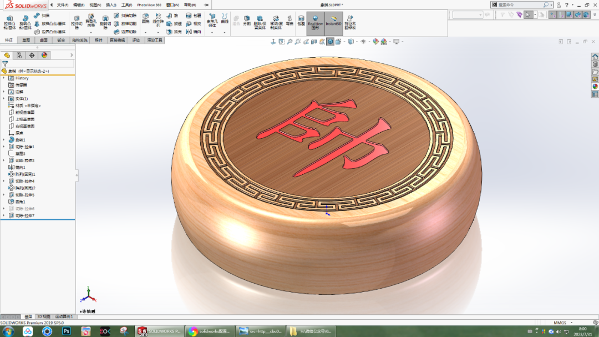Click the 运动算例1 Motion Study tab
The width and height of the screenshot is (599, 337).
(x=63, y=316)
